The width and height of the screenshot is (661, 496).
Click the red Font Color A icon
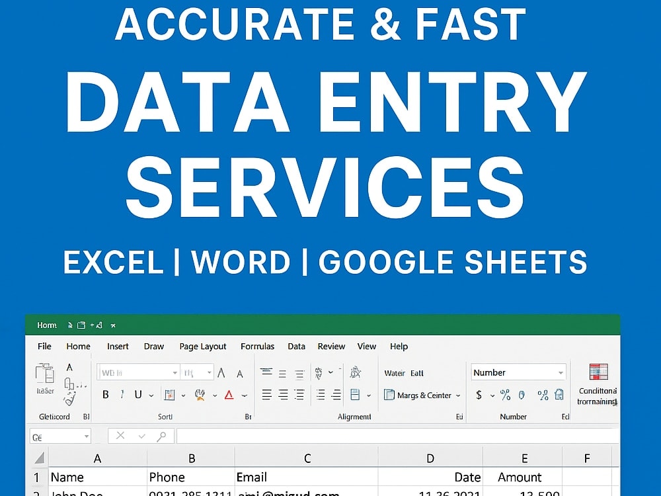pos(229,395)
